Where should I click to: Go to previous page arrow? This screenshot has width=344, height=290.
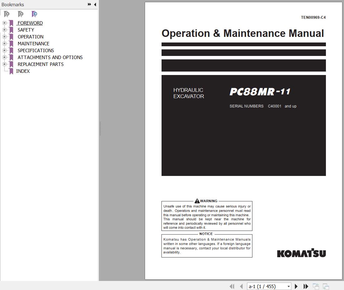click(x=241, y=286)
